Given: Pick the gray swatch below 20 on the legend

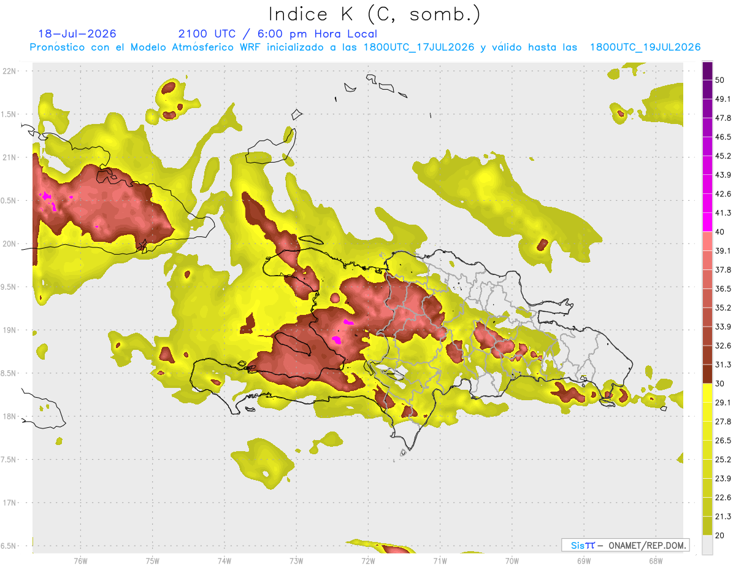Looking at the screenshot, I should point(707,545).
